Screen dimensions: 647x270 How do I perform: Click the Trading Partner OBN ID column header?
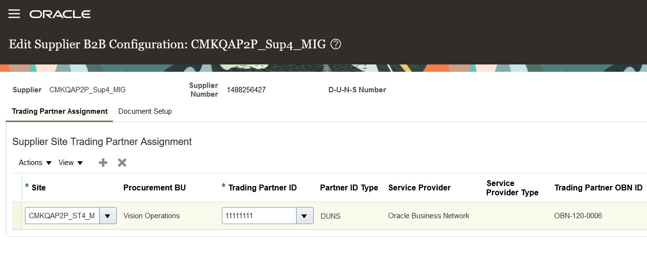tap(598, 188)
